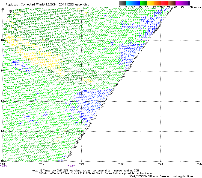
Task: Click the 'Data buffer is 22 hrs' note line
Action: tap(96, 173)
